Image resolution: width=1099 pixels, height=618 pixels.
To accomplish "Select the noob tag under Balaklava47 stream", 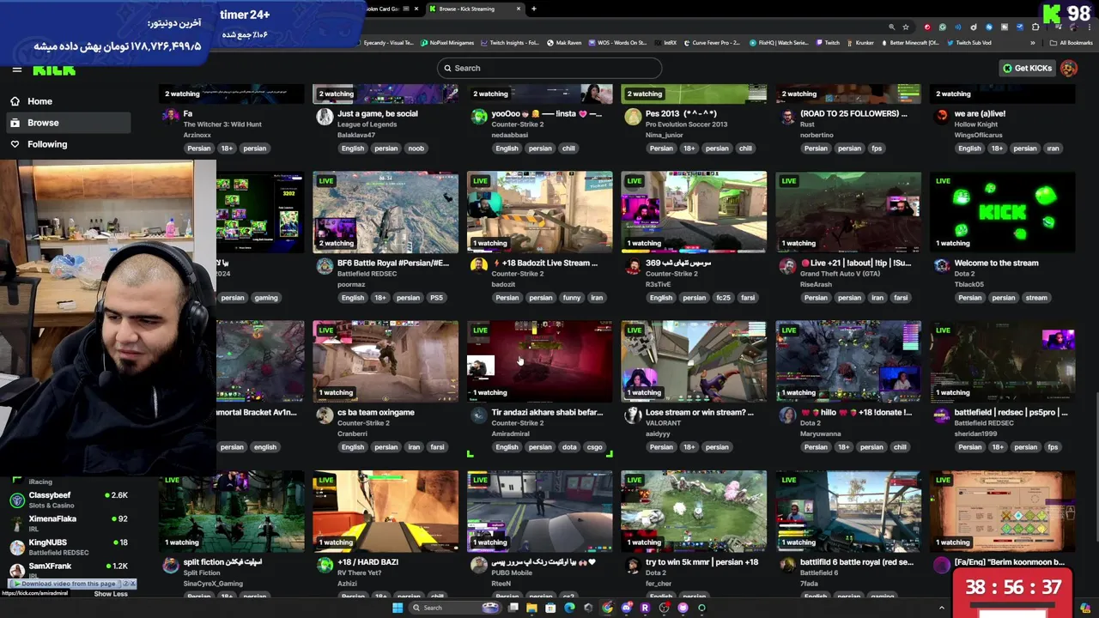I will (x=416, y=148).
